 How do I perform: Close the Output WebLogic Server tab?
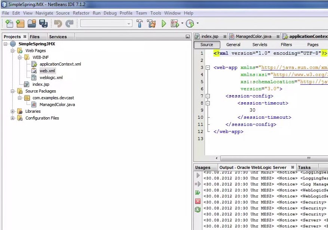coord(292,167)
